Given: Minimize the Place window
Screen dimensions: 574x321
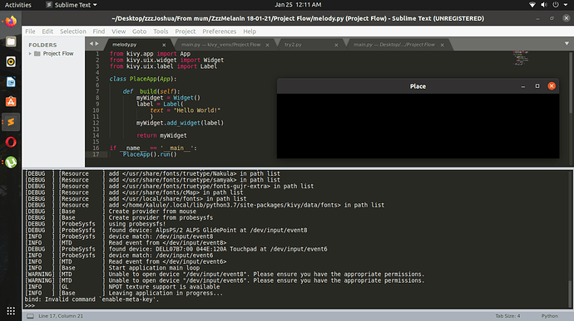Looking at the screenshot, I should click(523, 86).
